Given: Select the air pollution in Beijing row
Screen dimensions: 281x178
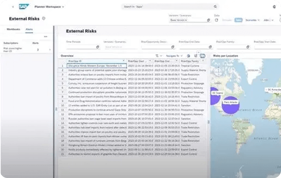Looking at the screenshot, I should [133, 88].
